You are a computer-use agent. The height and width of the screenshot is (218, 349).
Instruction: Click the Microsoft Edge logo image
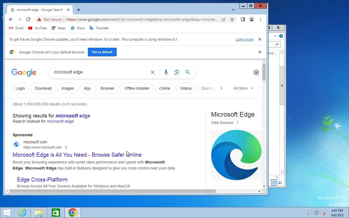pos(236,155)
